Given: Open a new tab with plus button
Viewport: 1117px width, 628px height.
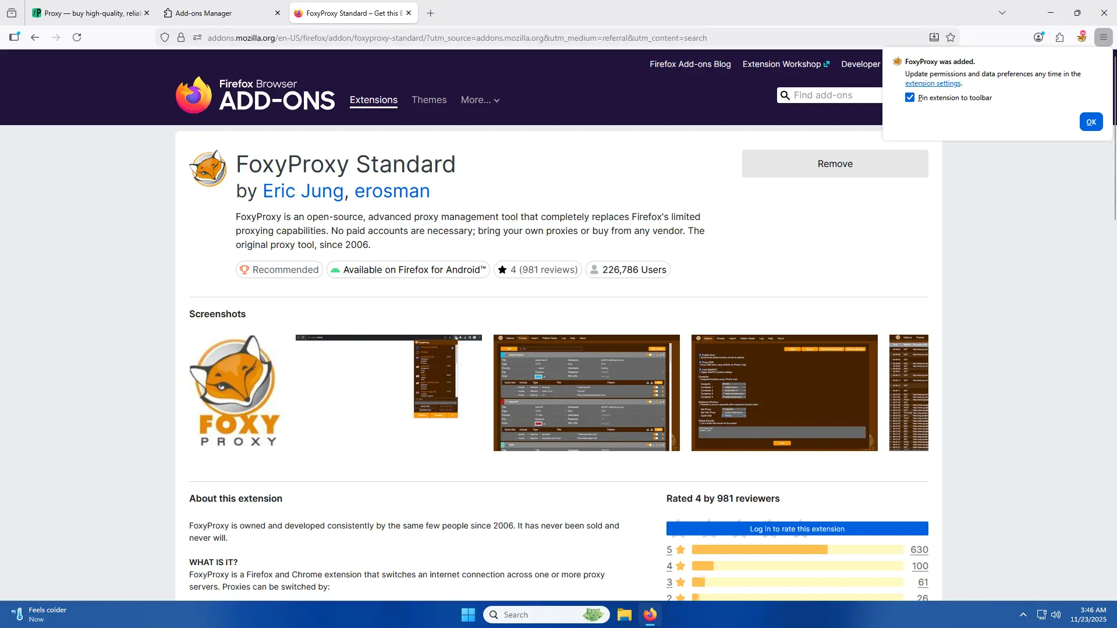Looking at the screenshot, I should [x=431, y=13].
